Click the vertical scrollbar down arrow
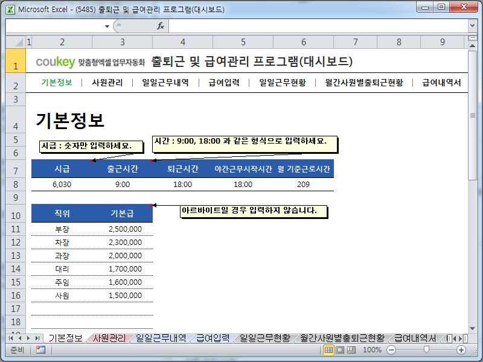Image resolution: width=483 pixels, height=362 pixels. [472, 329]
